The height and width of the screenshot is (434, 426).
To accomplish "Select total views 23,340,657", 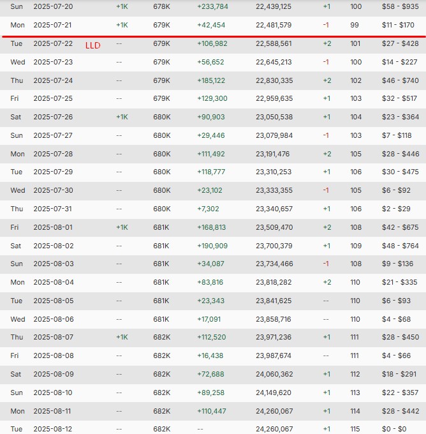I will point(274,209).
